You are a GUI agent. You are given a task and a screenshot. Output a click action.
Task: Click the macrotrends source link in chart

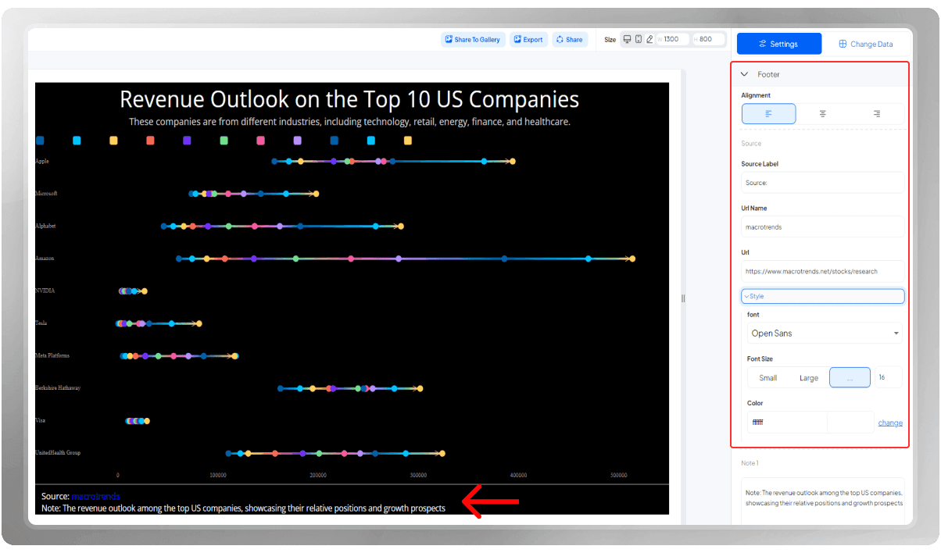coord(95,496)
